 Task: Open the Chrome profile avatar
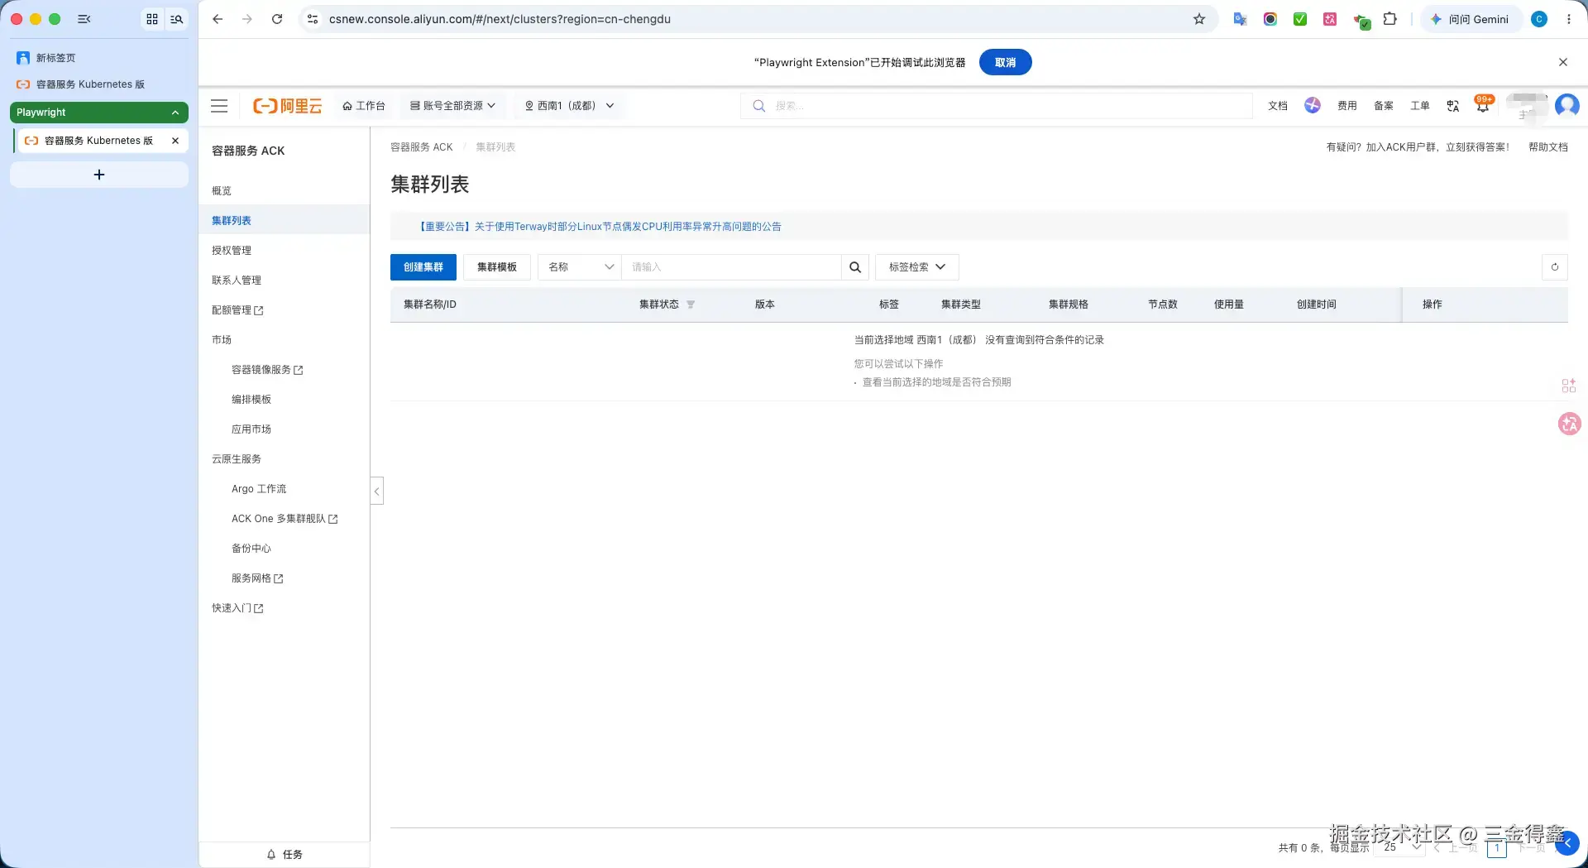click(x=1539, y=19)
